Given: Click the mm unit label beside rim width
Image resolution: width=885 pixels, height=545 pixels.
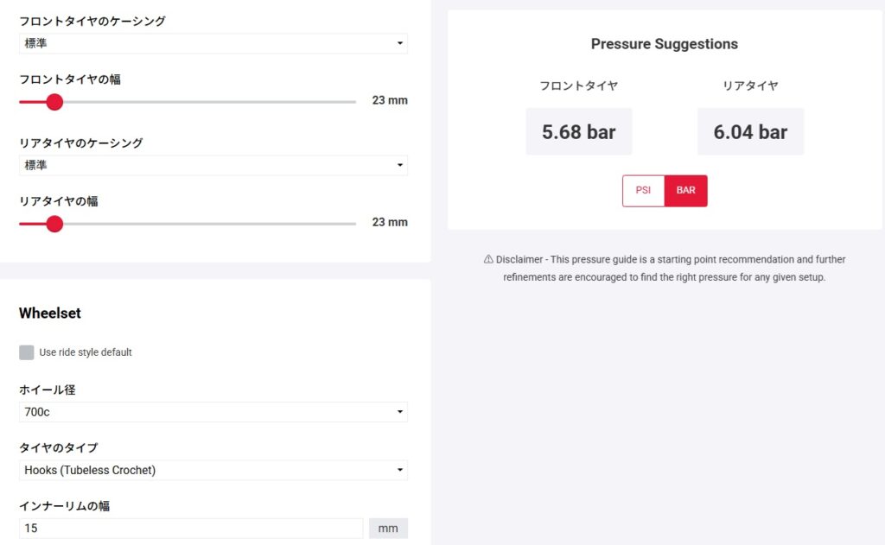Looking at the screenshot, I should (x=388, y=528).
